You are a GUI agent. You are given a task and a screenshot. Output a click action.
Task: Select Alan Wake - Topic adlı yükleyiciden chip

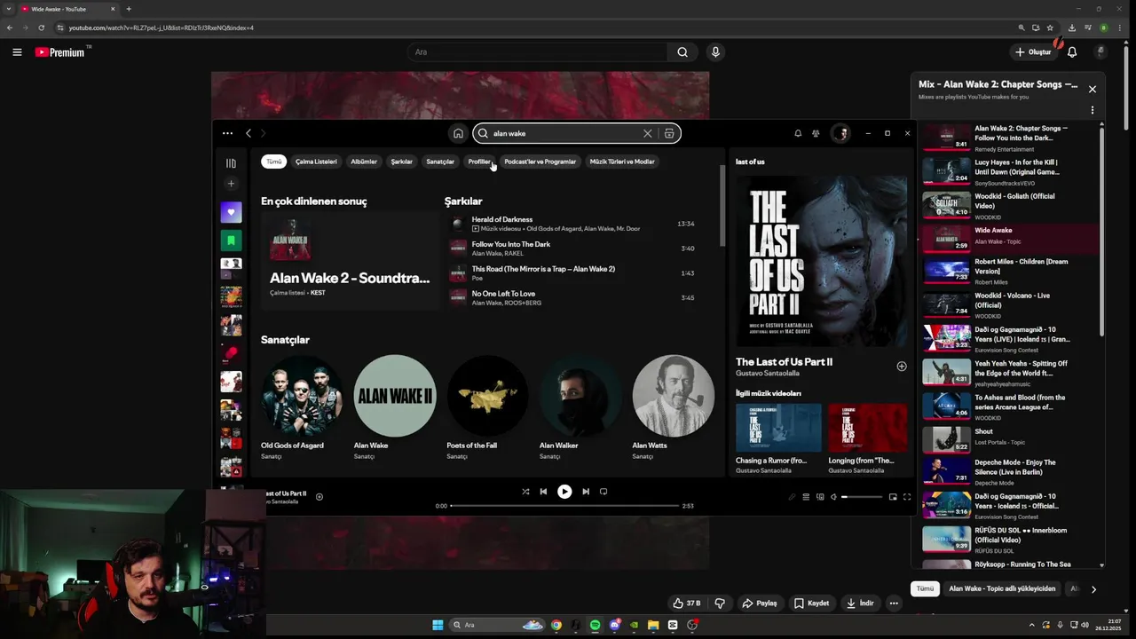[1002, 588]
